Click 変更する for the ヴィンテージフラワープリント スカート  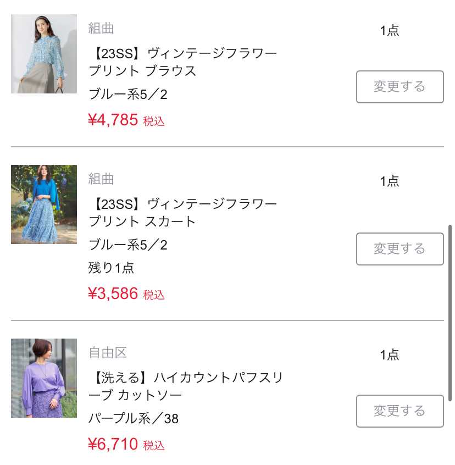(399, 249)
